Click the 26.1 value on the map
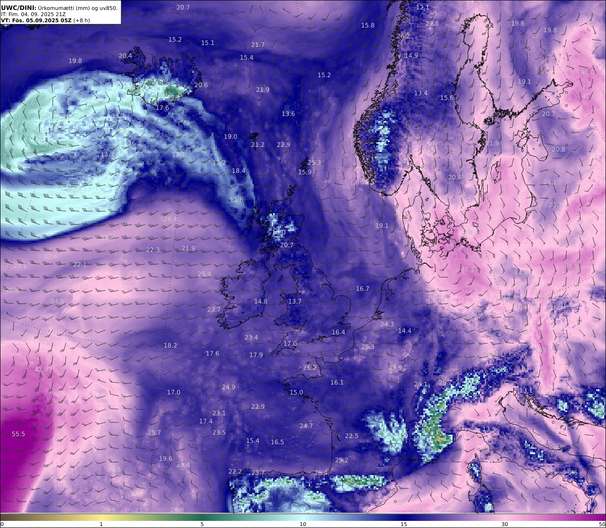Image resolution: width=606 pixels, height=528 pixels. coord(421,384)
